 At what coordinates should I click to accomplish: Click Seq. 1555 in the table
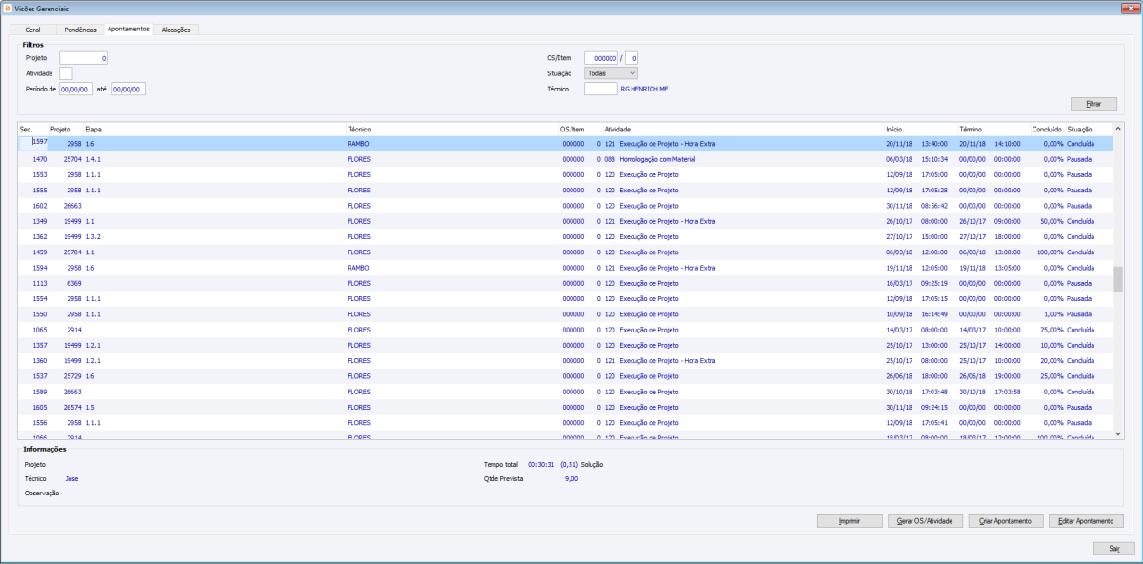coord(40,191)
